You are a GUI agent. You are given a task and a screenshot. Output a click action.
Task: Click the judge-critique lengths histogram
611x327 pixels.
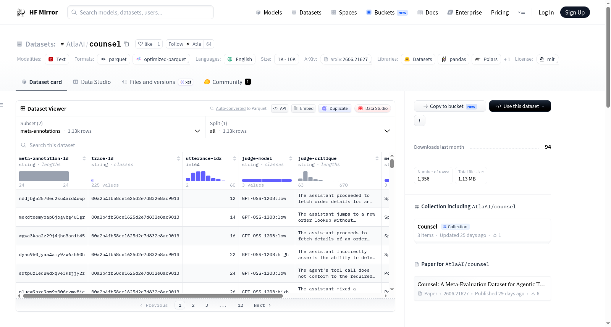click(x=323, y=176)
